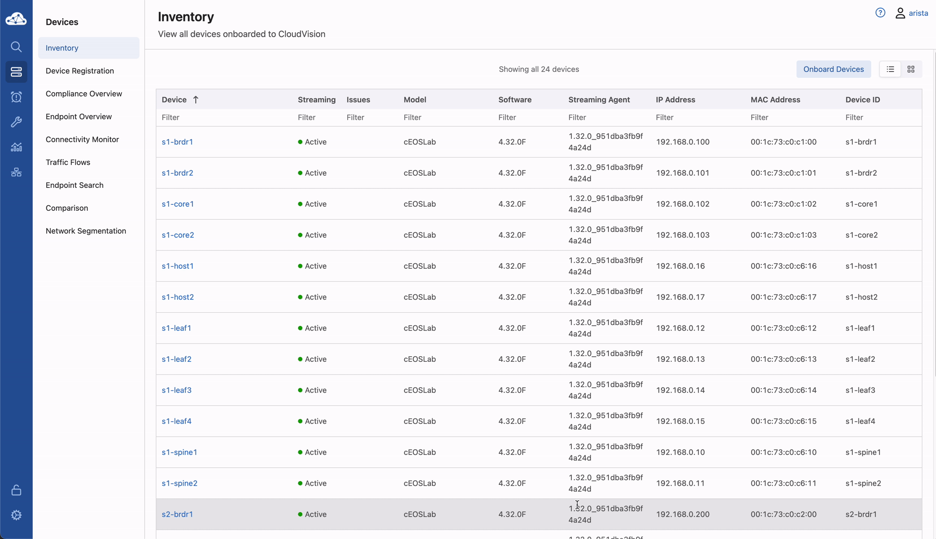Switch to grid tile view layout
This screenshot has width=936, height=539.
pyautogui.click(x=911, y=69)
